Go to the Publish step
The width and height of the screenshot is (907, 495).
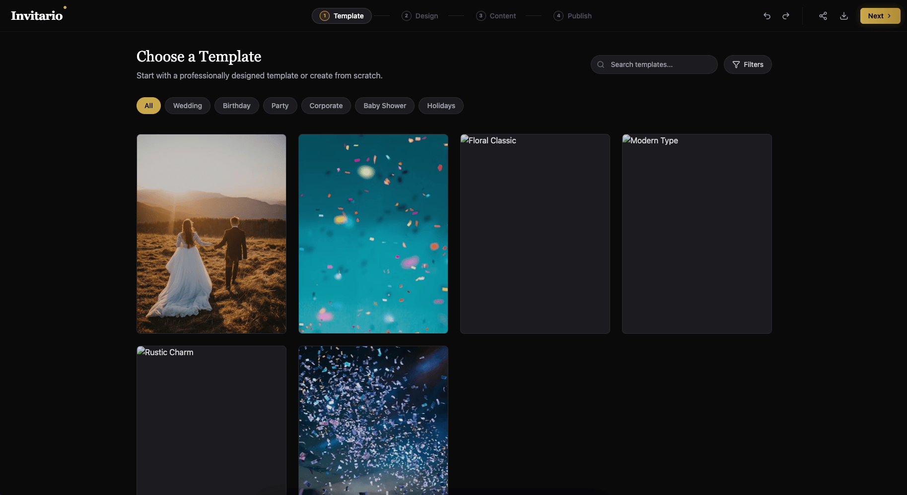point(573,16)
